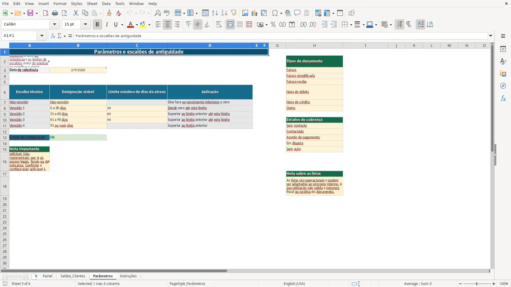The image size is (511, 287).
Task: Open the sidebar Gallery panel
Action: click(x=503, y=74)
